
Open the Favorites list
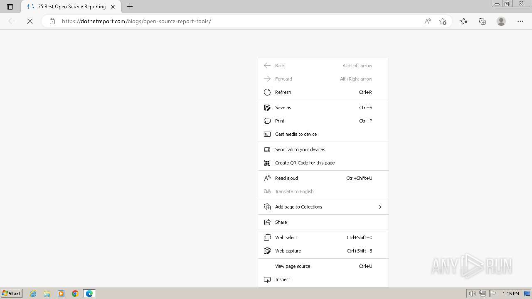click(x=464, y=21)
